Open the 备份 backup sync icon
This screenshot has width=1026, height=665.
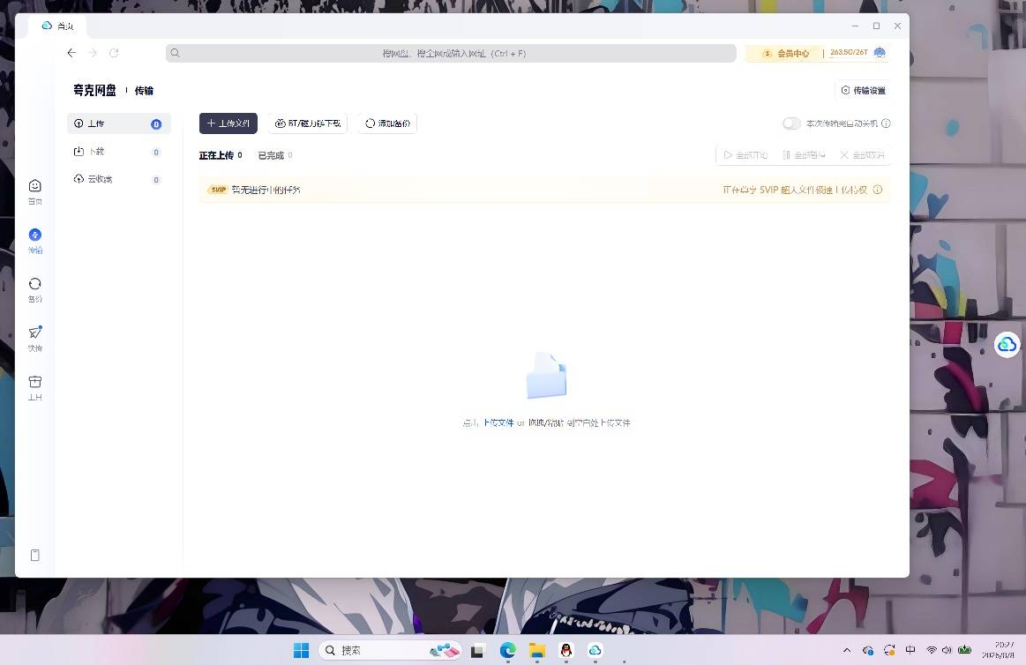(35, 284)
